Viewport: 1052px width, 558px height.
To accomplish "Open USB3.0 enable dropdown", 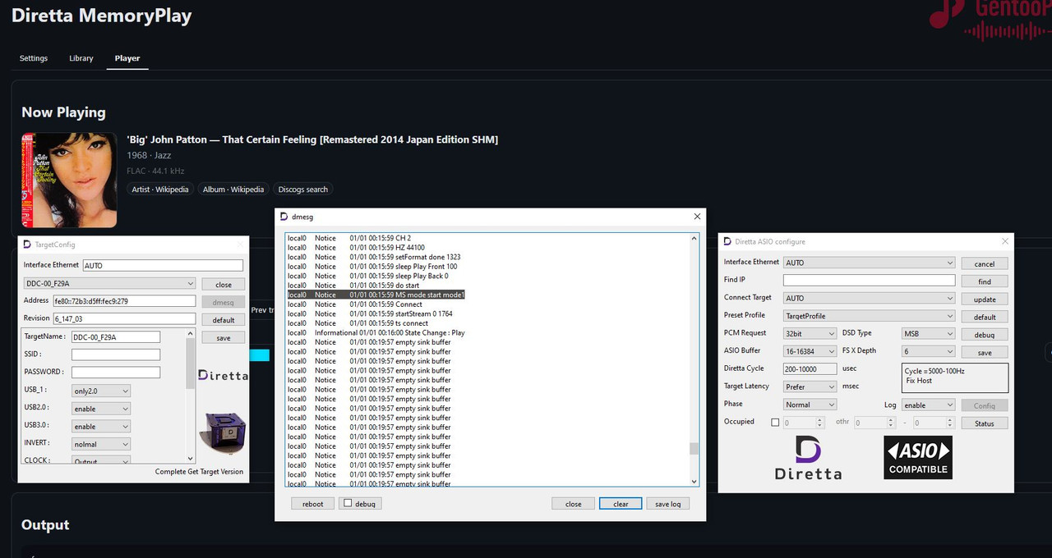I will [101, 427].
